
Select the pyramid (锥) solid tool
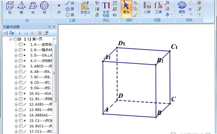click(21, 8)
